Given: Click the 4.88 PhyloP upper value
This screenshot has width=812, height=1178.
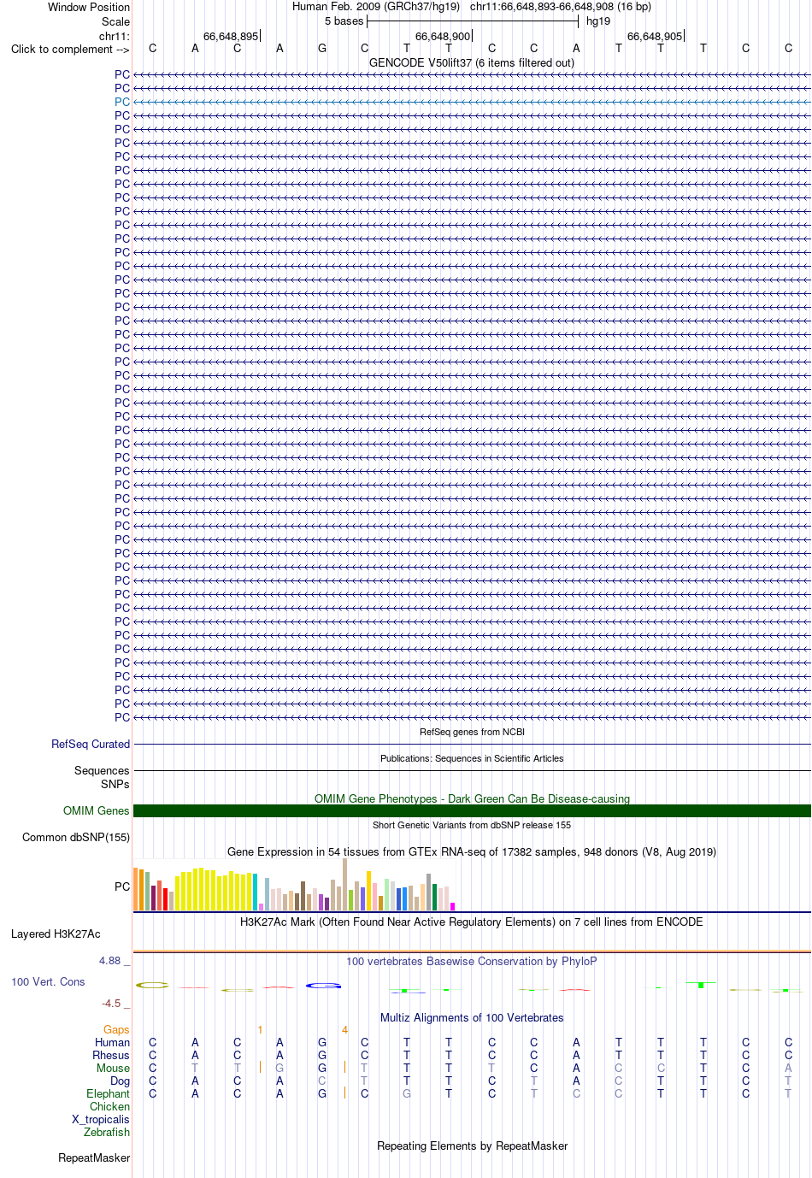Looking at the screenshot, I should tap(109, 961).
